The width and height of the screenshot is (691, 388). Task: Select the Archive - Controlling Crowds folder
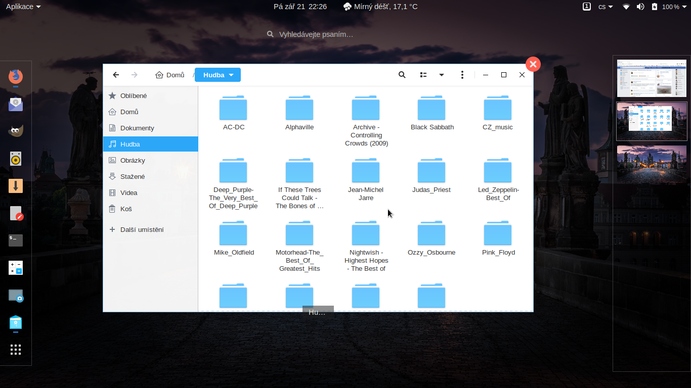tap(366, 121)
